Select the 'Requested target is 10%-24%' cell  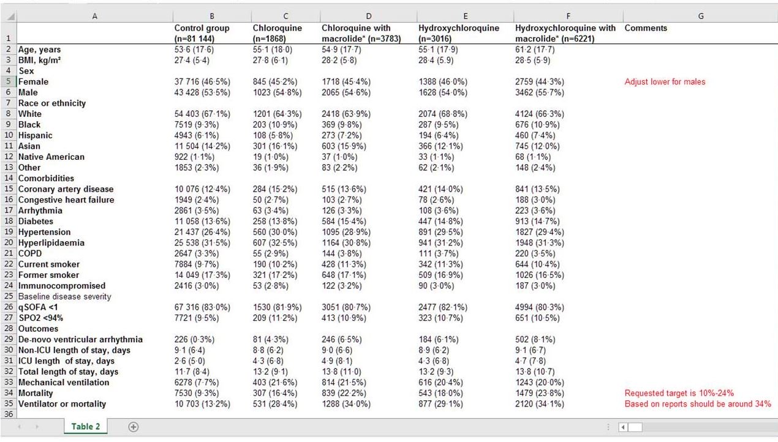(679, 393)
